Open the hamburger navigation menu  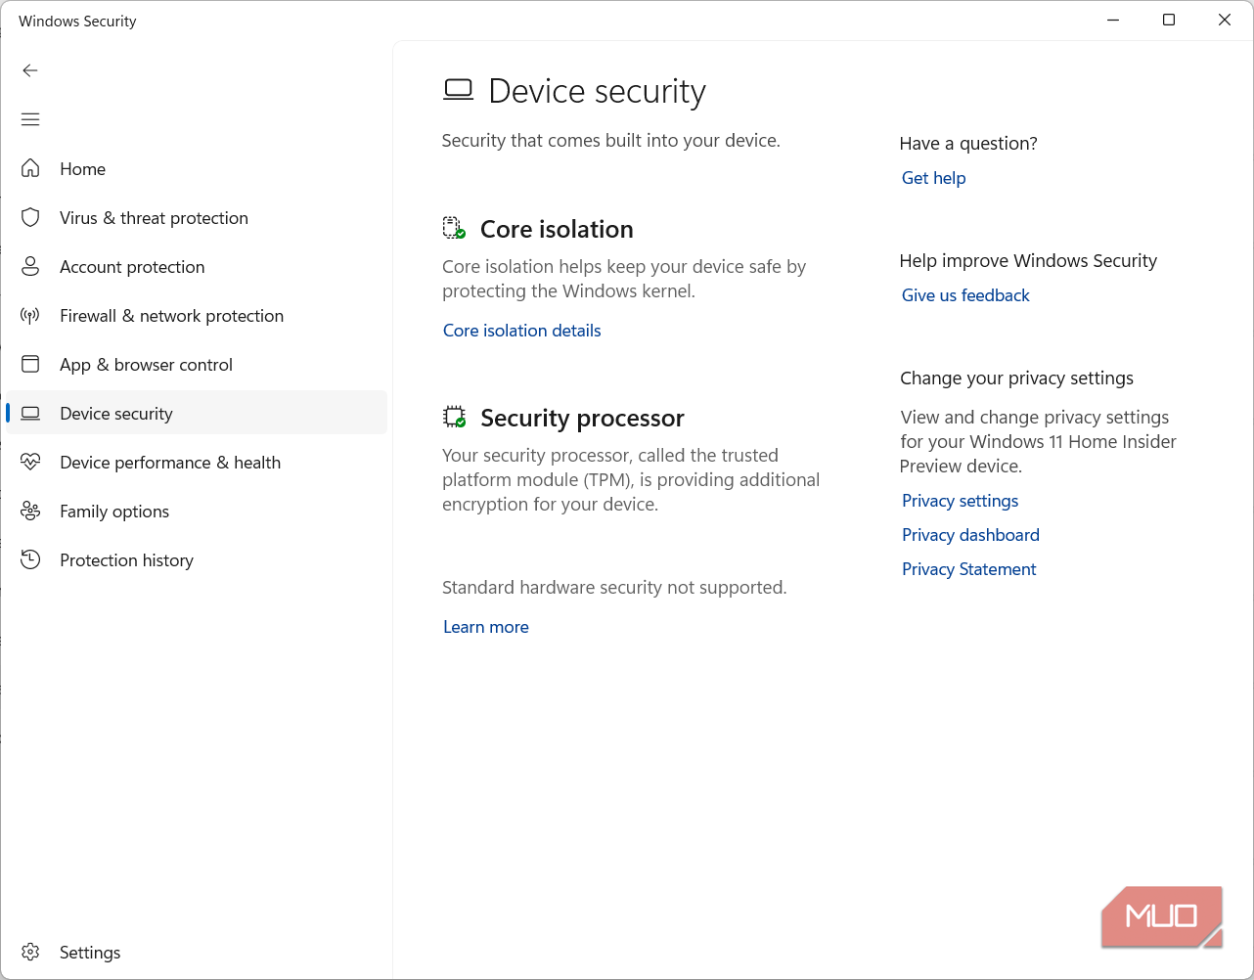coord(30,119)
